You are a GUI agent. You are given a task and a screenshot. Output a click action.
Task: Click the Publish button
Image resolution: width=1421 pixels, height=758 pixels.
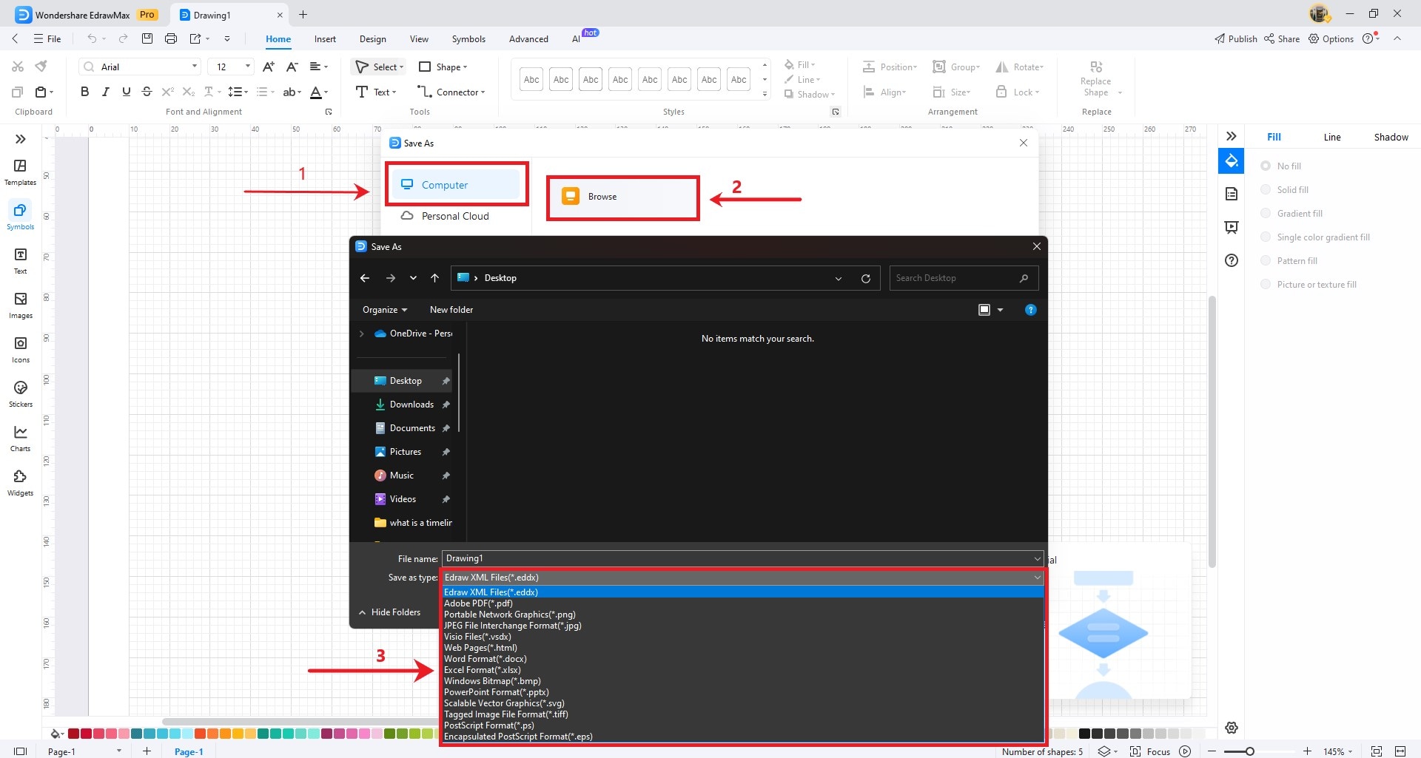1235,38
